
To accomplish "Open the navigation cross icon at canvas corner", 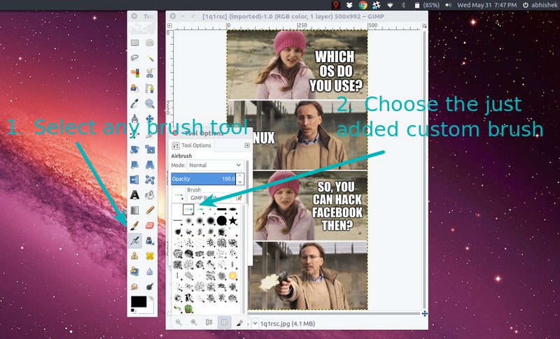I will point(424,314).
